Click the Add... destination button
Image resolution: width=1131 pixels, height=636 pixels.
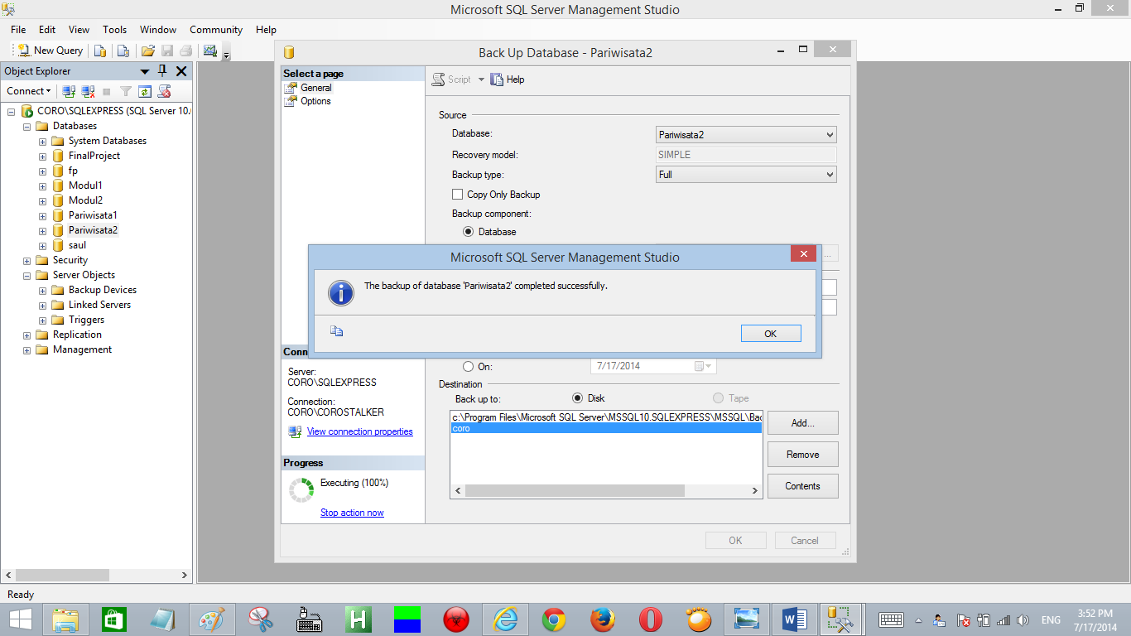point(802,422)
